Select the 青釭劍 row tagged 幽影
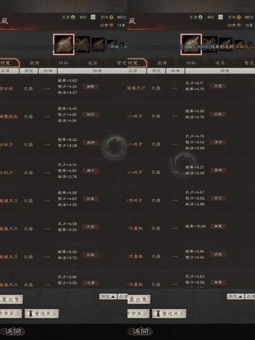Image resolution: width=255 pixels, height=340 pixels. click(x=64, y=86)
